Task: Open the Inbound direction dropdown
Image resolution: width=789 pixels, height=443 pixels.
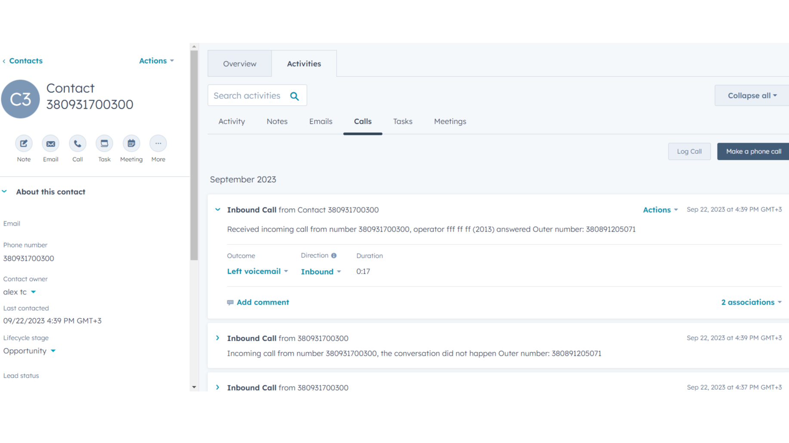Action: click(321, 272)
